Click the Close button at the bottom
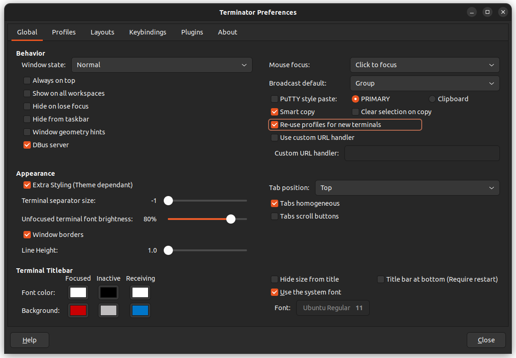The image size is (516, 358). pos(486,340)
